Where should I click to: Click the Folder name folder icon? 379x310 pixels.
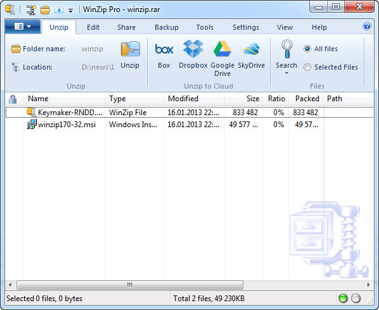tap(15, 49)
